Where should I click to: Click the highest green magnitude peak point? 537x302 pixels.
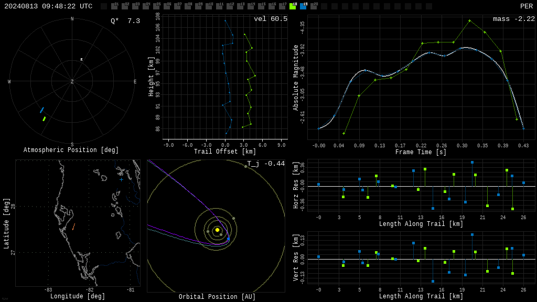pyautogui.click(x=469, y=21)
